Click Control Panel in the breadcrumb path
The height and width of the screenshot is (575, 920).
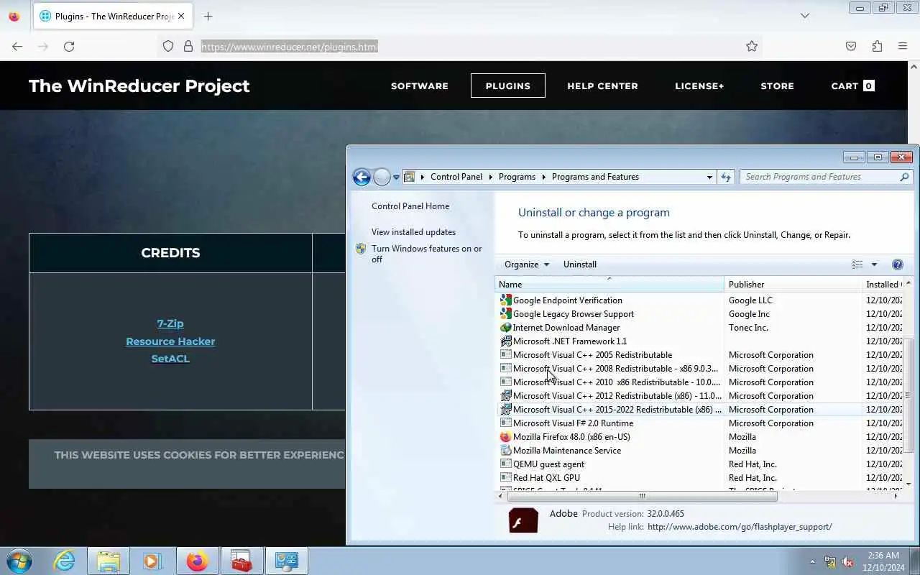click(456, 177)
